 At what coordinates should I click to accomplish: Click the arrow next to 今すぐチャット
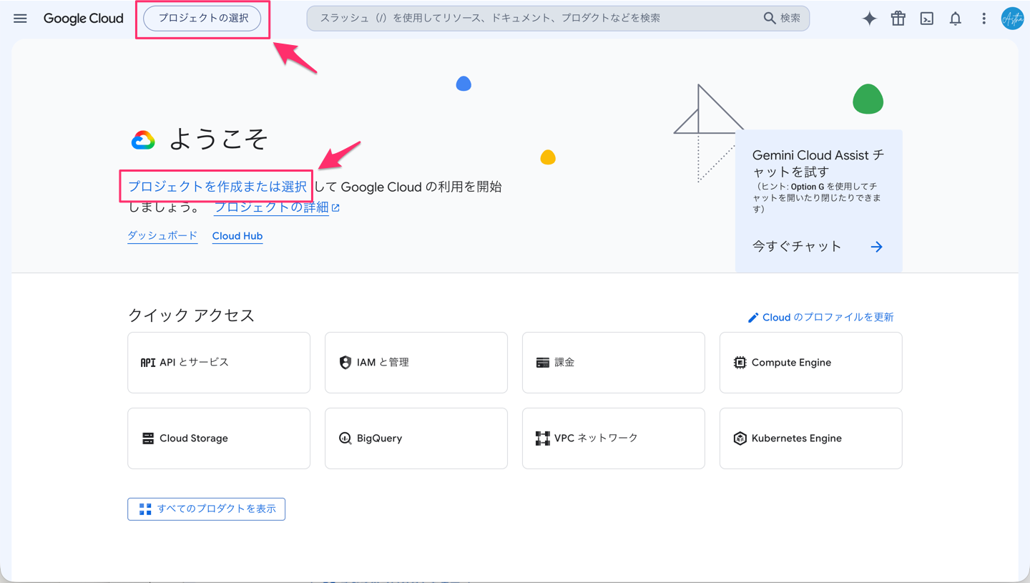click(876, 247)
